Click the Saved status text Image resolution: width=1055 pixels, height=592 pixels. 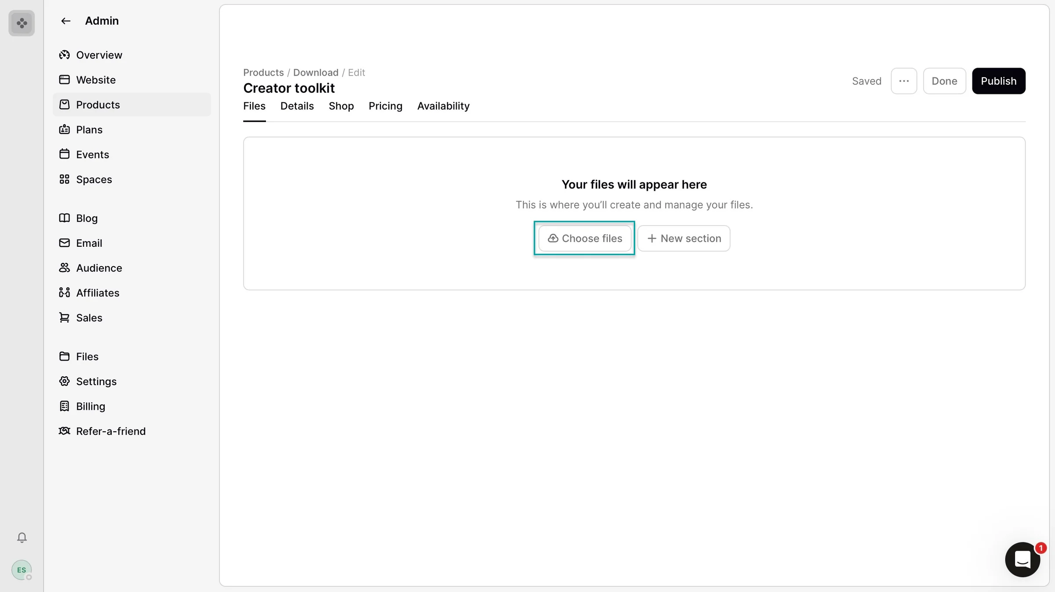[866, 81]
